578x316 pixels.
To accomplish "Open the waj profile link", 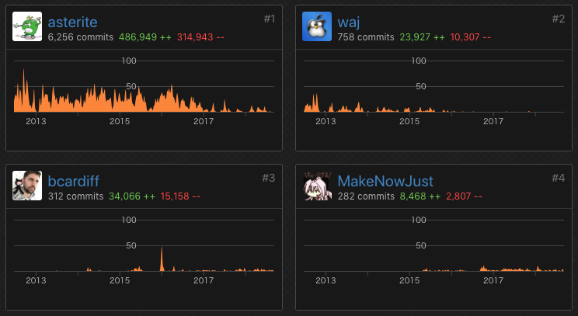I will (x=348, y=21).
